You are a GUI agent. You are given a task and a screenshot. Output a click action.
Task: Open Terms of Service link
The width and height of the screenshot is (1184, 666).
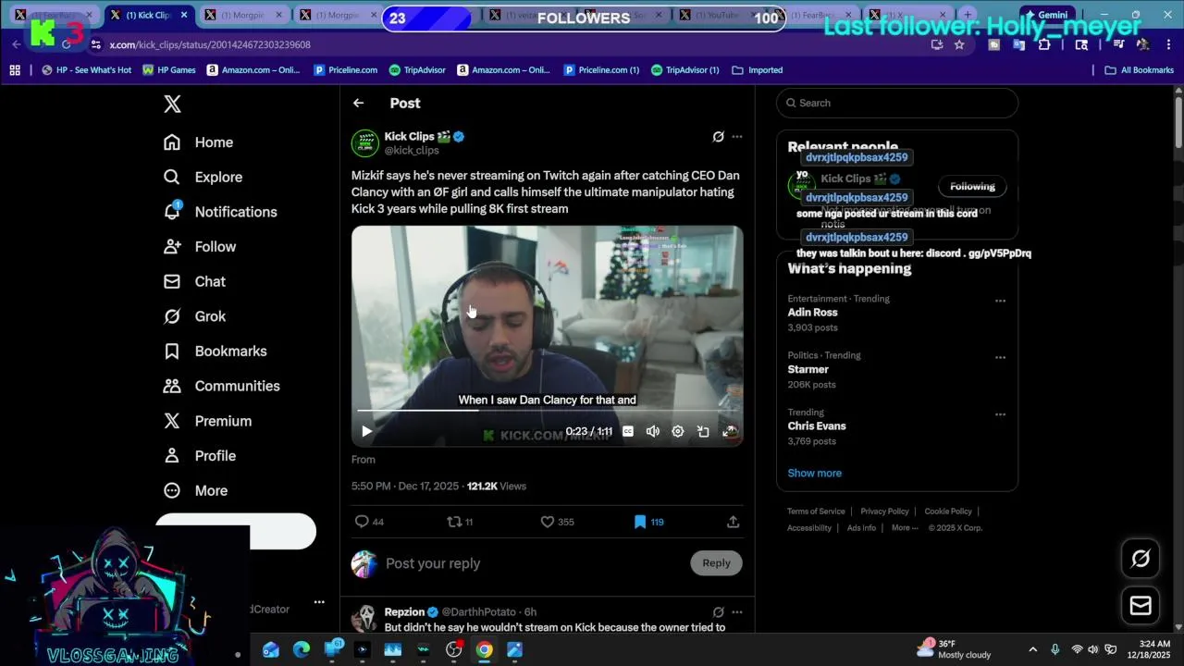[816, 512]
